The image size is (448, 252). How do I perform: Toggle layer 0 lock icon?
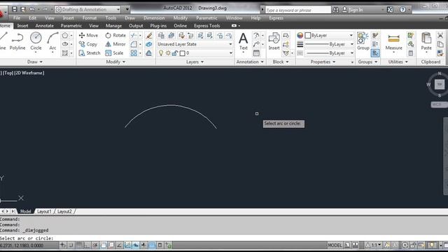pyautogui.click(x=175, y=53)
